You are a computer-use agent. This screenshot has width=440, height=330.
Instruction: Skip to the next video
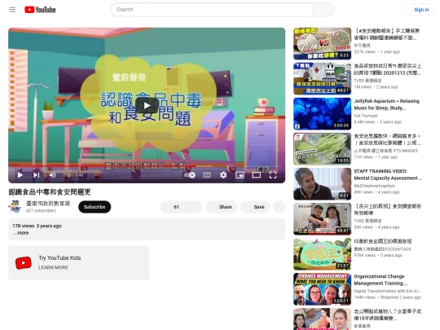36,175
